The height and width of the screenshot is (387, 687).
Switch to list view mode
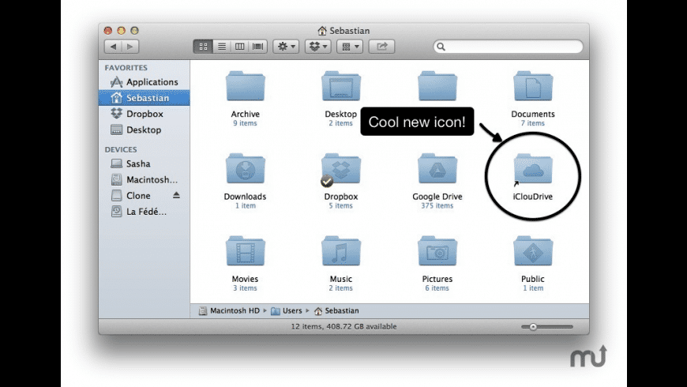pyautogui.click(x=221, y=47)
